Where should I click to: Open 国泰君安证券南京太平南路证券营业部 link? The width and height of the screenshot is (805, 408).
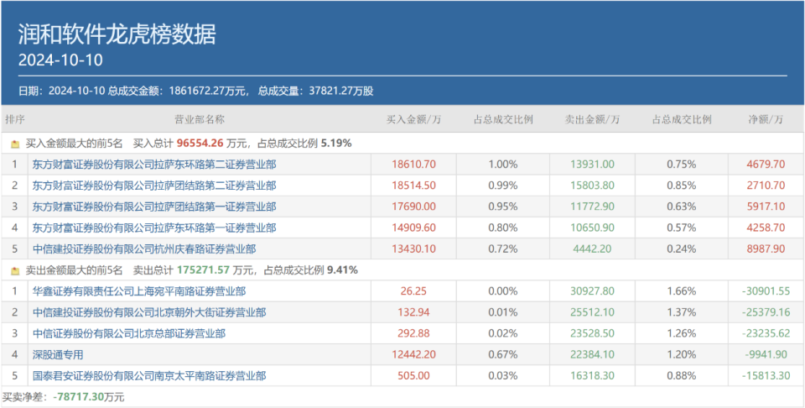(154, 375)
